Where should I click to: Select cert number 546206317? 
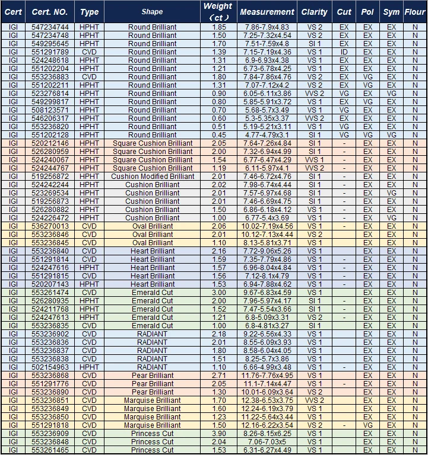coord(50,118)
